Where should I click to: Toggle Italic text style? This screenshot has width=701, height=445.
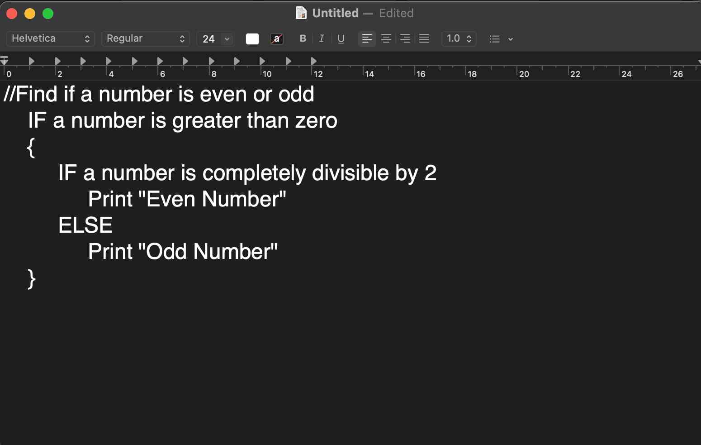click(x=322, y=39)
